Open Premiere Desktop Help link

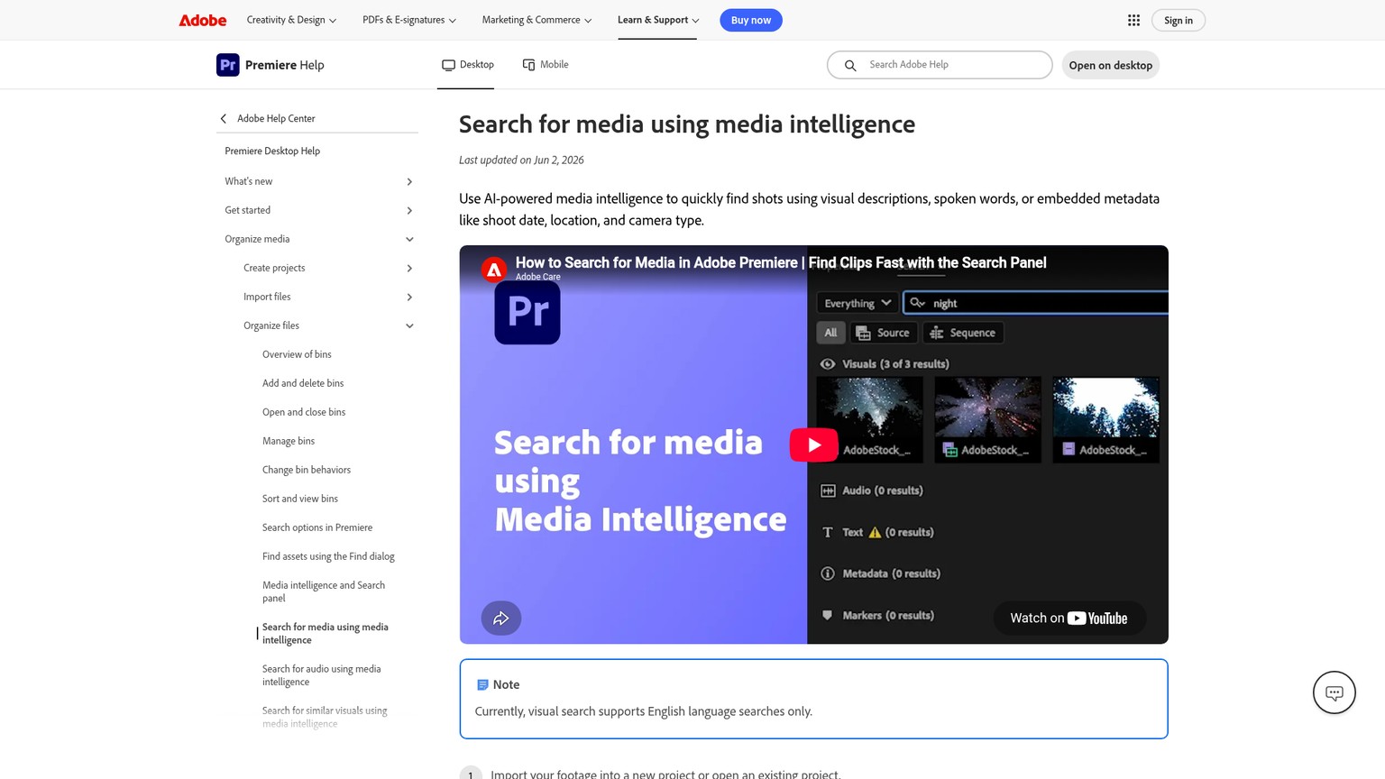coord(272,151)
